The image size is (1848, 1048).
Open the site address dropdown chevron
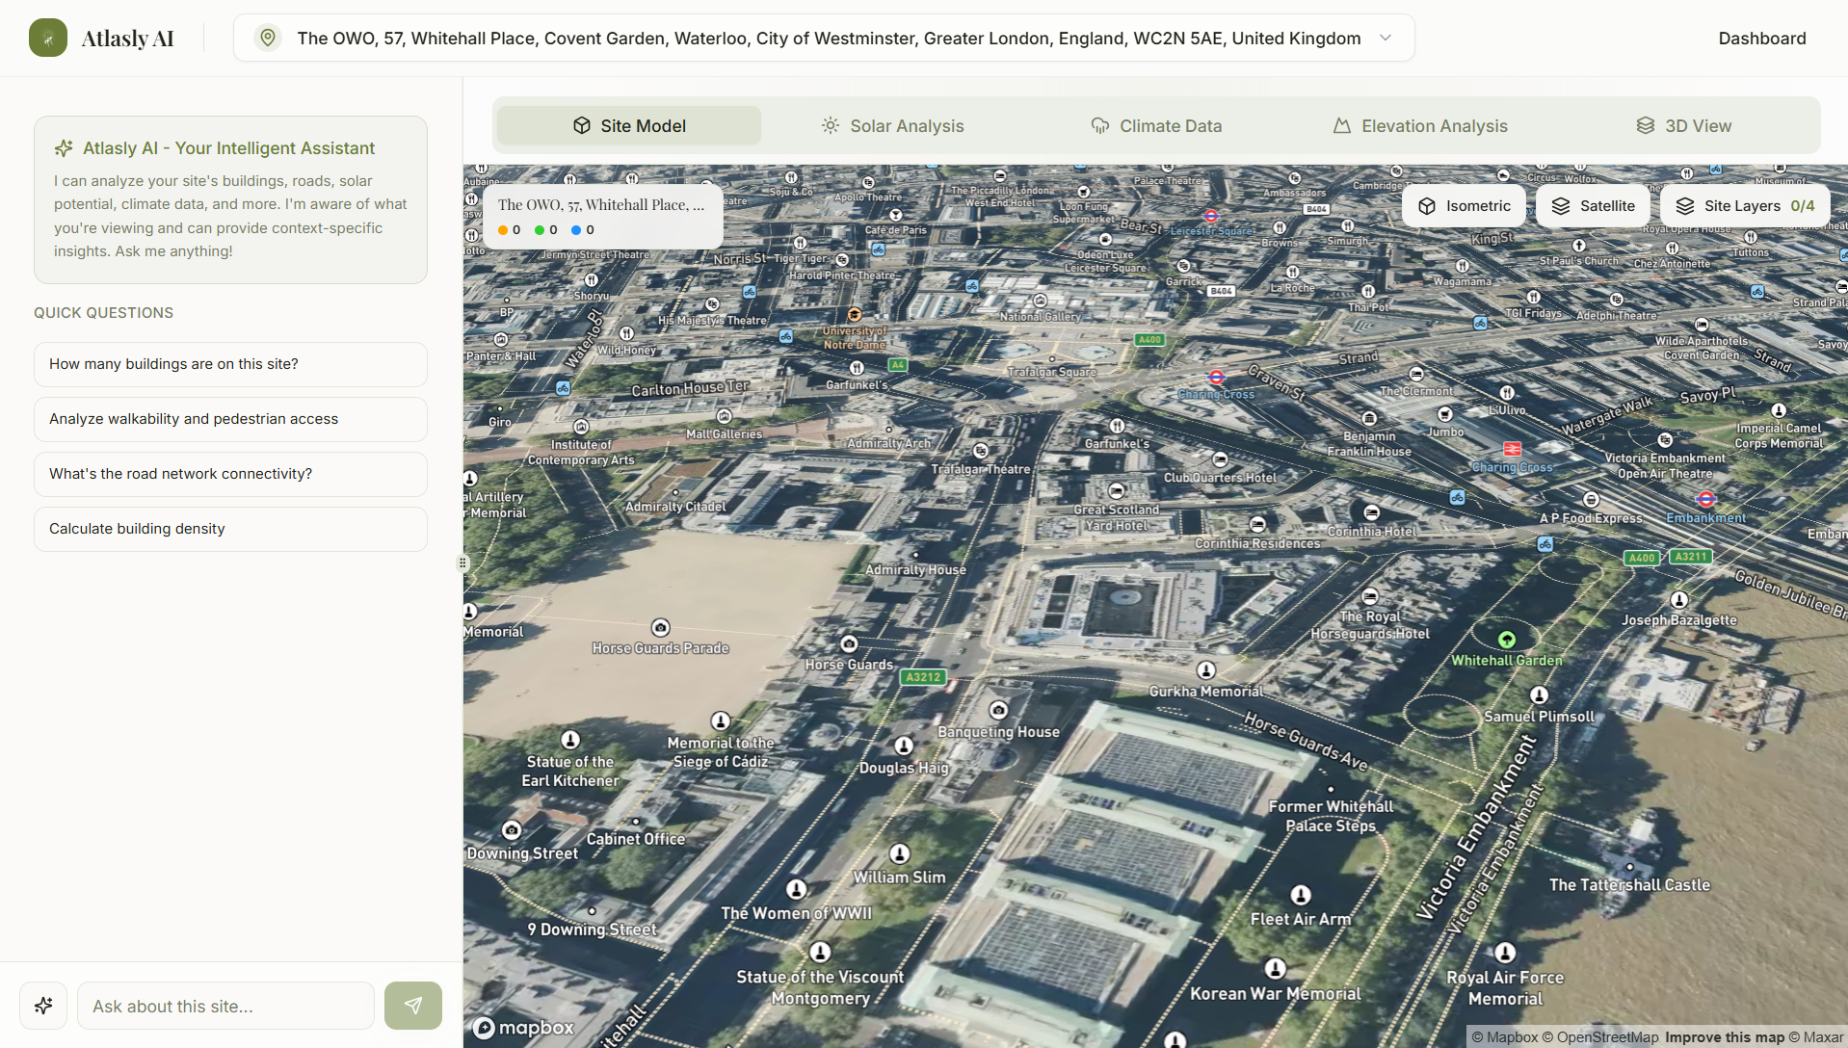point(1386,39)
